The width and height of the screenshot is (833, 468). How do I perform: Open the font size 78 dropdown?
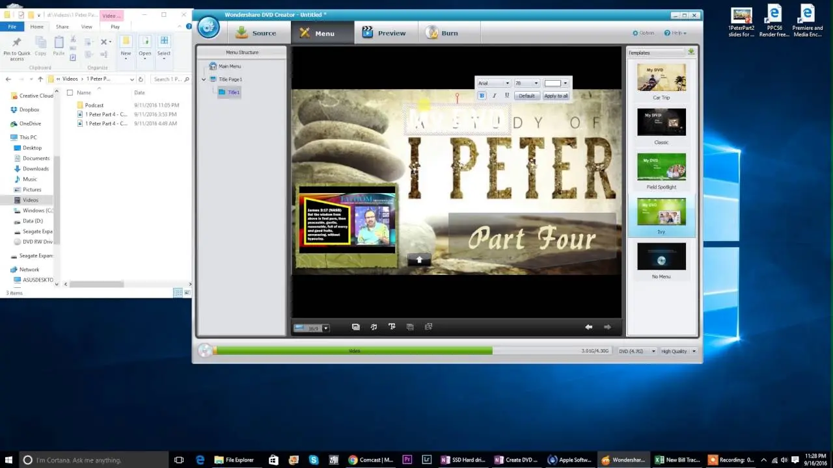(x=526, y=83)
